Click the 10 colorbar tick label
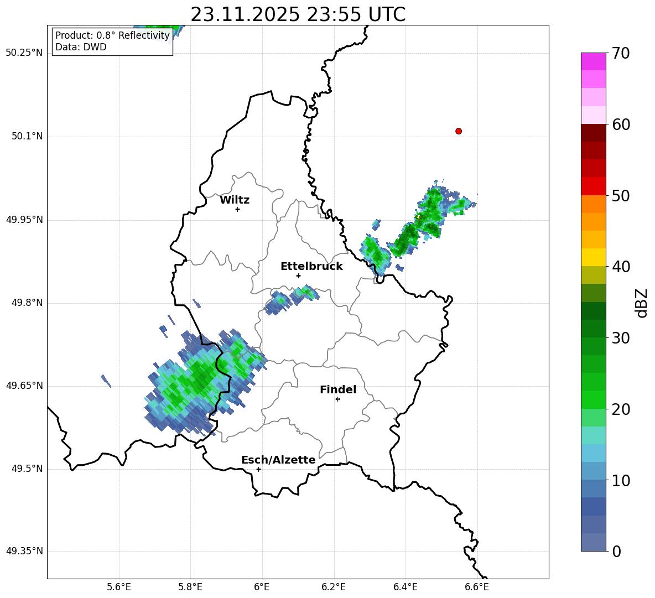This screenshot has height=598, width=655. click(621, 480)
